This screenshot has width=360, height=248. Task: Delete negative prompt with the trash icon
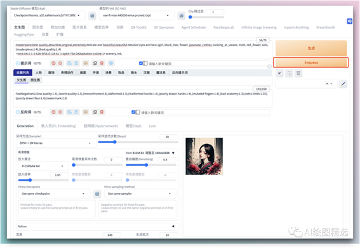point(102,112)
